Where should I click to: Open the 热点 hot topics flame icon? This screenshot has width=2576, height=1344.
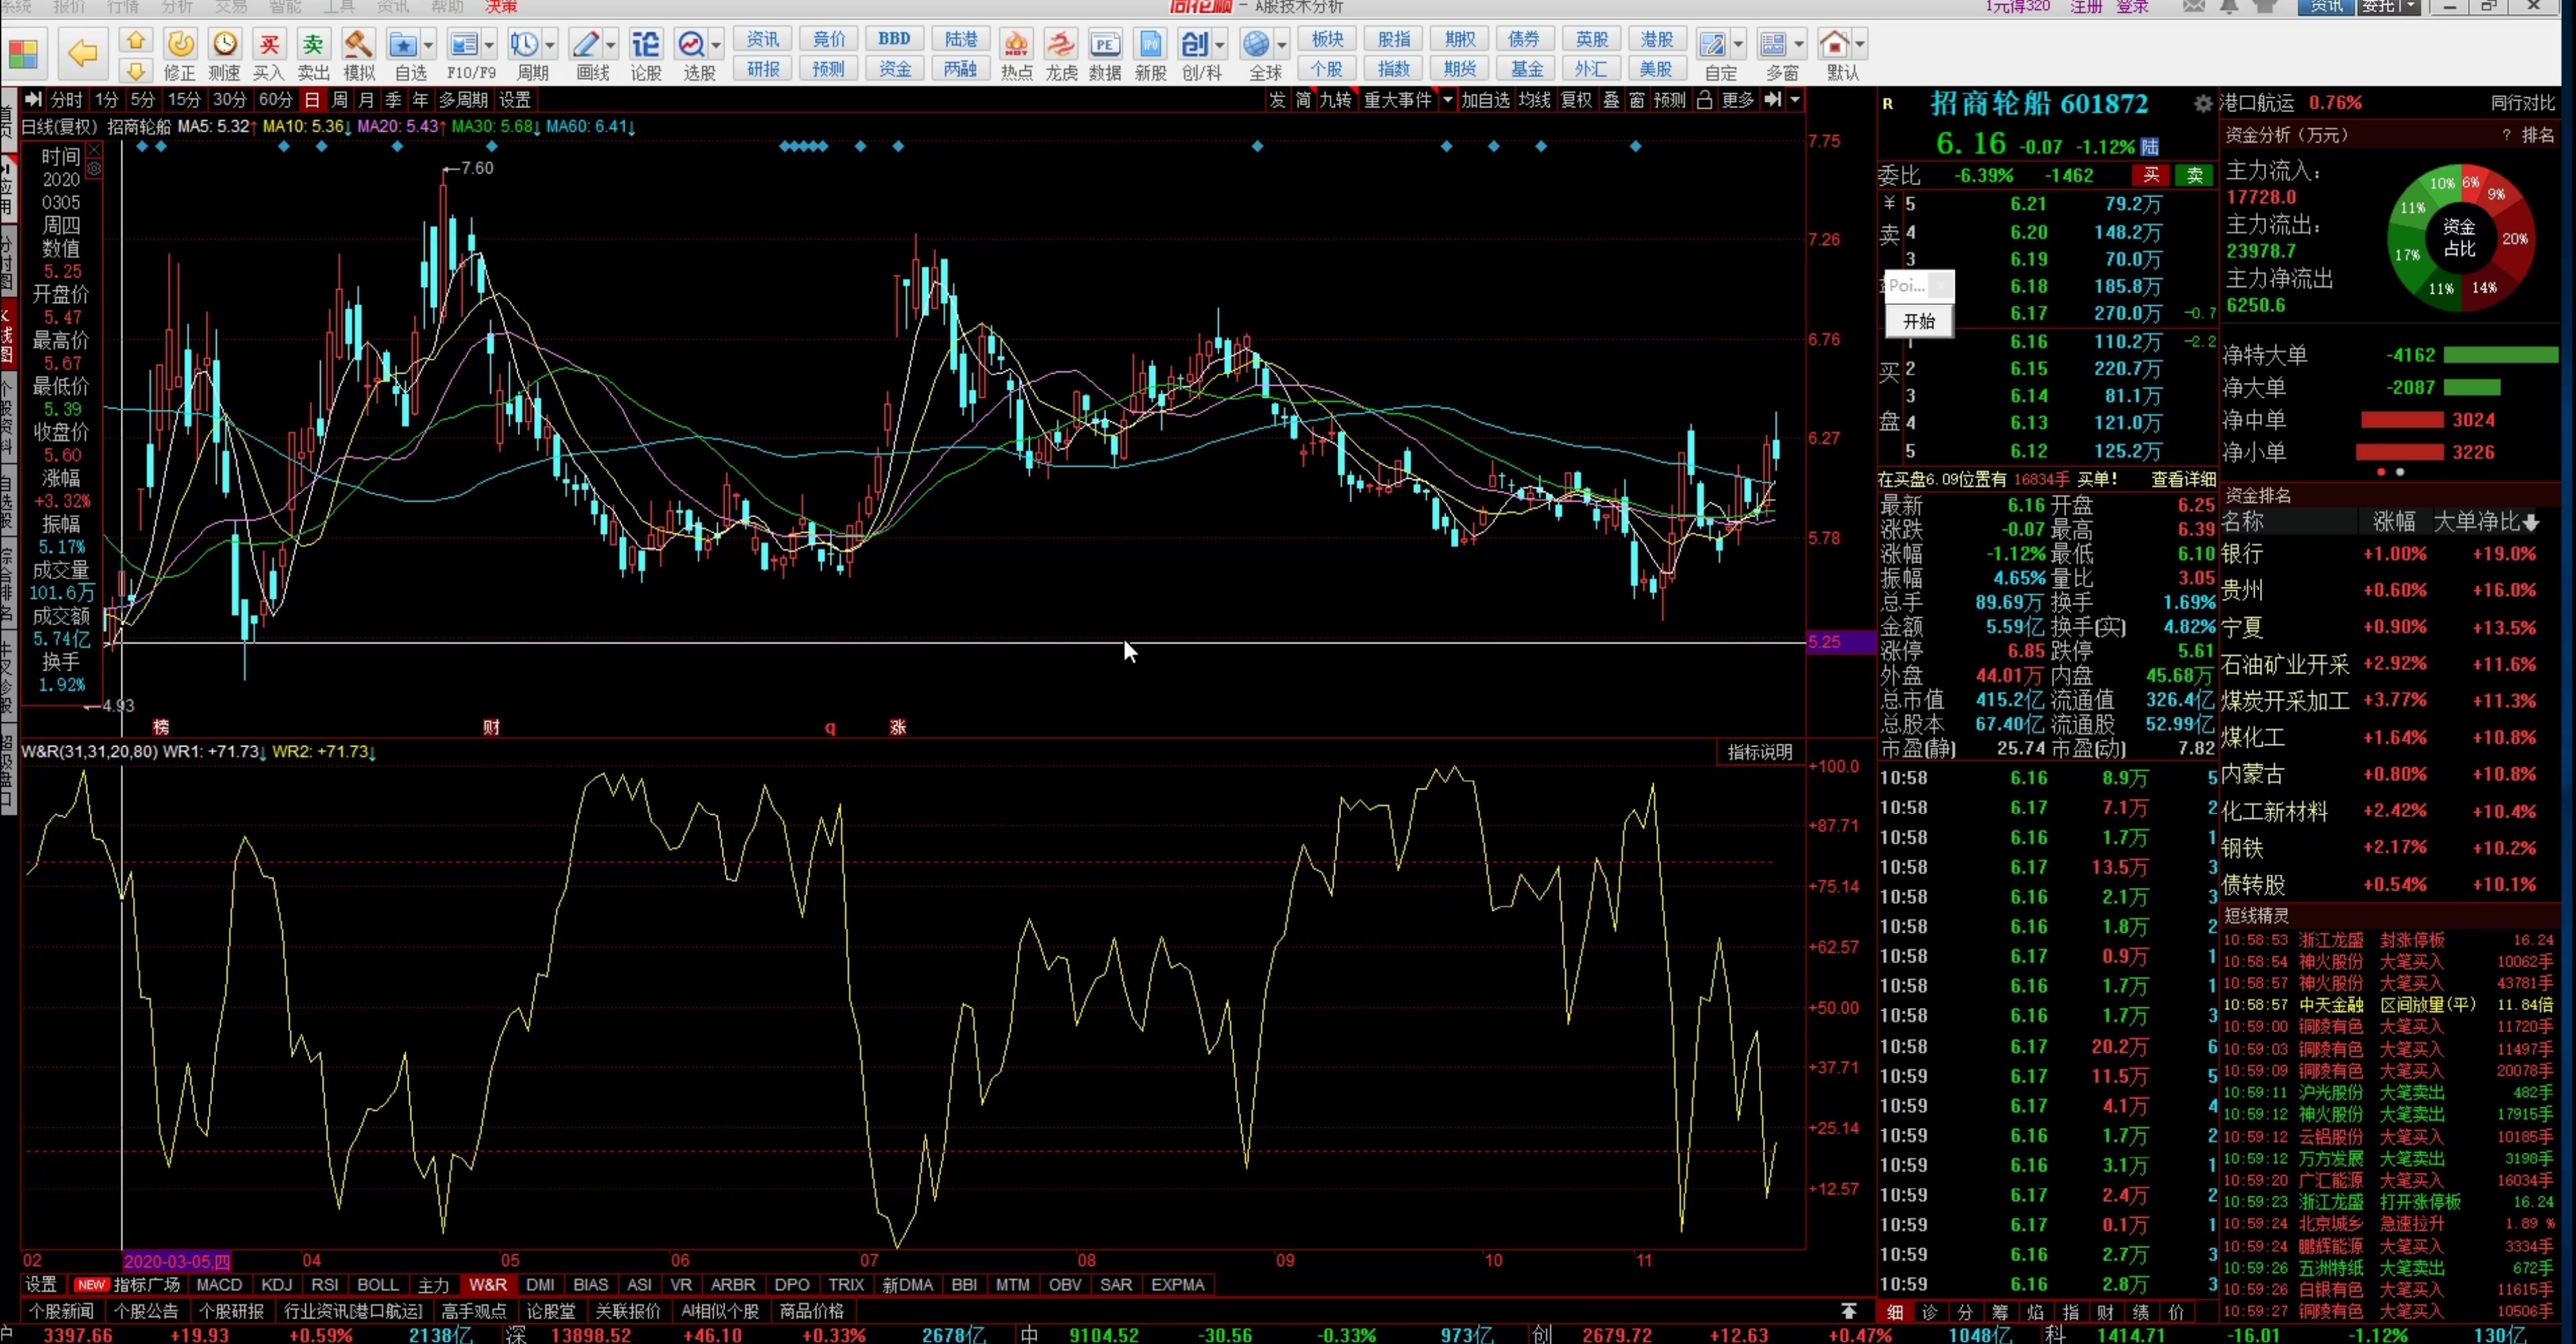(x=1016, y=55)
